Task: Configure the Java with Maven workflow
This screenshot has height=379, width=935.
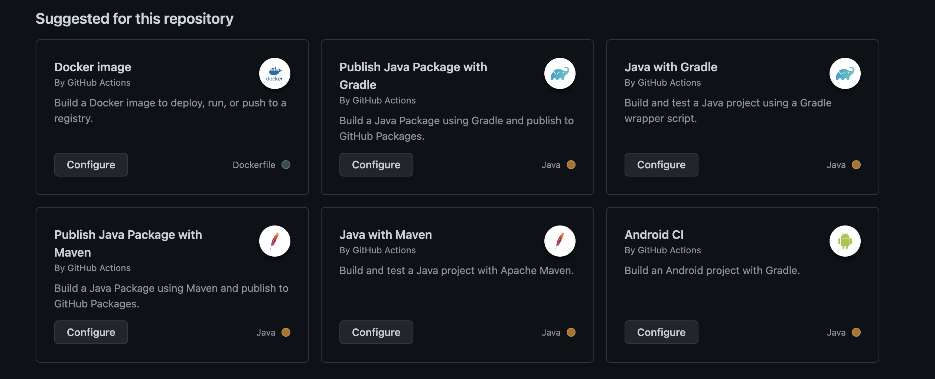Action: [x=376, y=332]
